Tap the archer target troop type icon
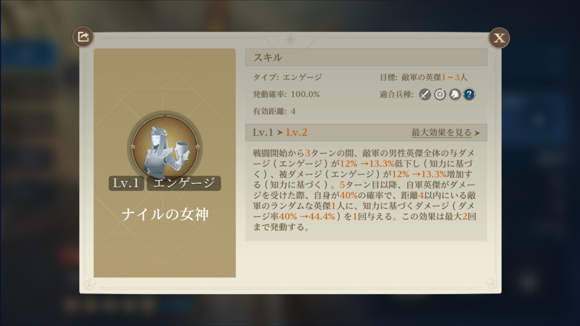This screenshot has height=326, width=580. click(440, 95)
